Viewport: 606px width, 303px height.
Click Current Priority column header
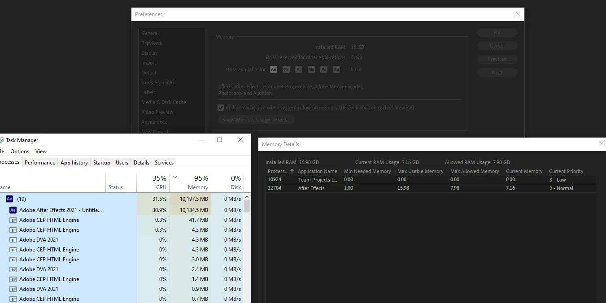[x=566, y=171]
